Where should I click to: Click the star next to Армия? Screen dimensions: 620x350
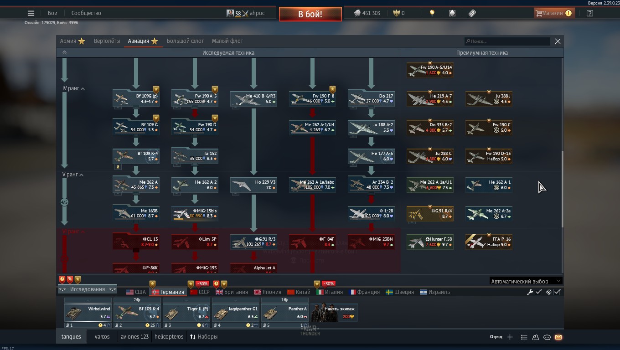(82, 41)
